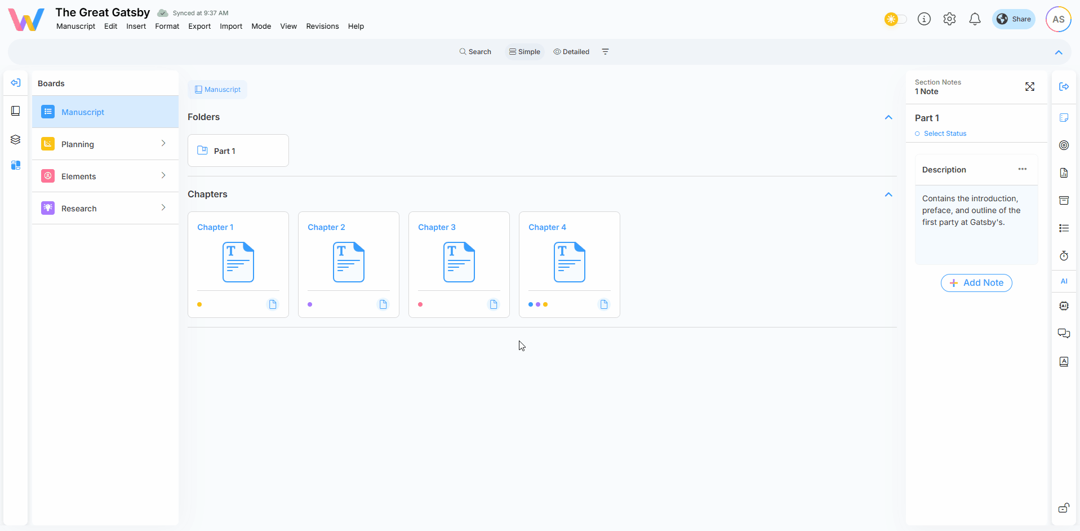Open the timer icon in right sidebar
The height and width of the screenshot is (531, 1080).
tap(1064, 256)
